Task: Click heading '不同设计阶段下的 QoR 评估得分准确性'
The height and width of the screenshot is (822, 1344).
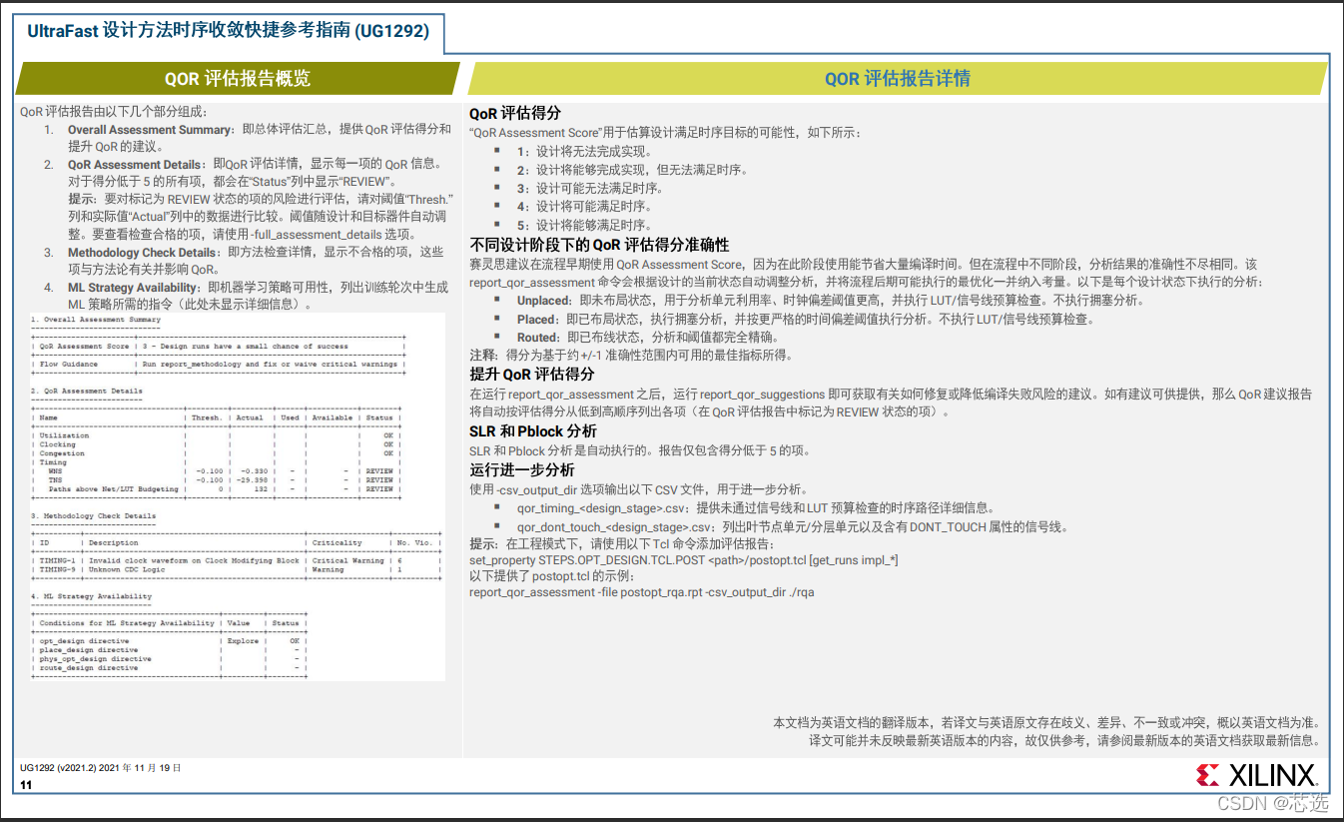Action: [x=599, y=245]
